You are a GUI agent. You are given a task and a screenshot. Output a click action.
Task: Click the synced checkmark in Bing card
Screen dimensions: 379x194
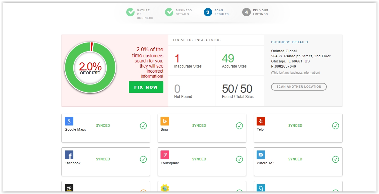tap(239, 125)
